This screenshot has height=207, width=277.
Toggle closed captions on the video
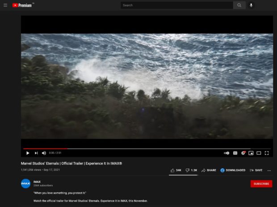[235, 153]
